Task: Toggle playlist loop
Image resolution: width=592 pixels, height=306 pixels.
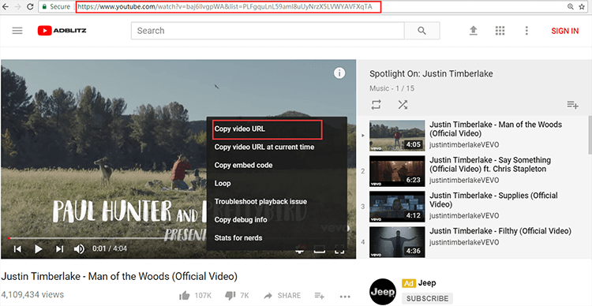Action: [376, 105]
